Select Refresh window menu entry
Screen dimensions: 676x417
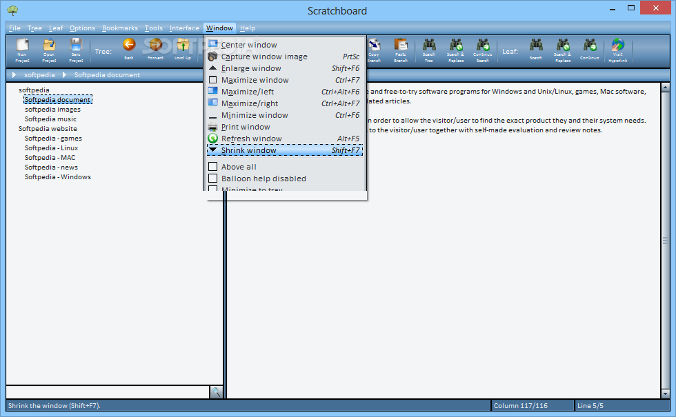coord(285,139)
